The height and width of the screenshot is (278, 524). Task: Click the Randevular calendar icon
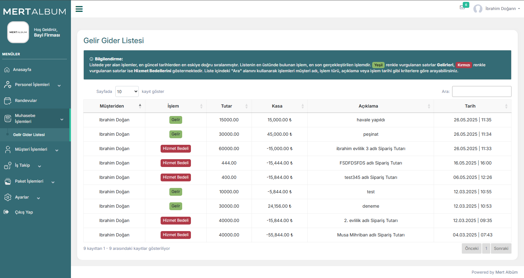(x=7, y=101)
